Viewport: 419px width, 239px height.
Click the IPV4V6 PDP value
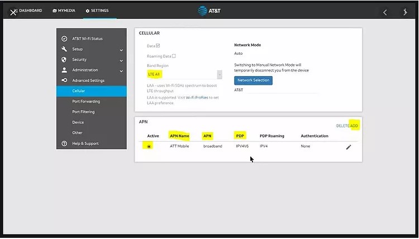pos(242,146)
